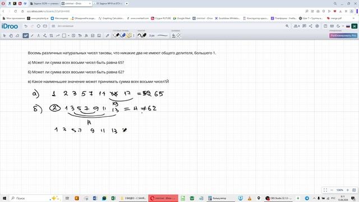Screen dimensions: 359x202
Task: Expand the shape tool dropdown arrow
Action: (68, 36)
